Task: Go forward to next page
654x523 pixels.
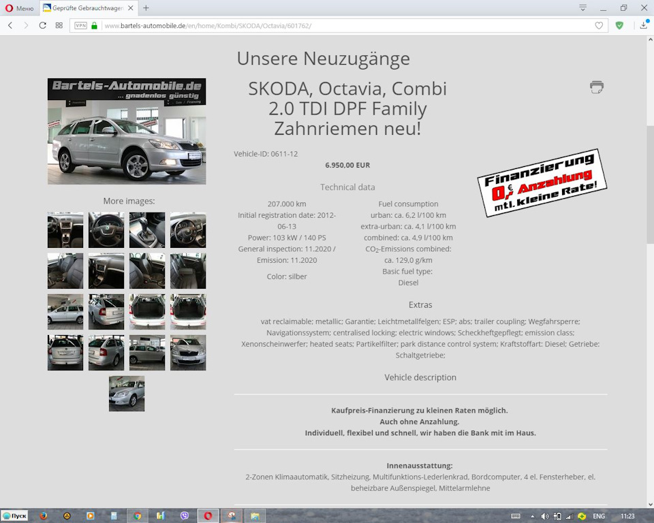Action: tap(26, 25)
